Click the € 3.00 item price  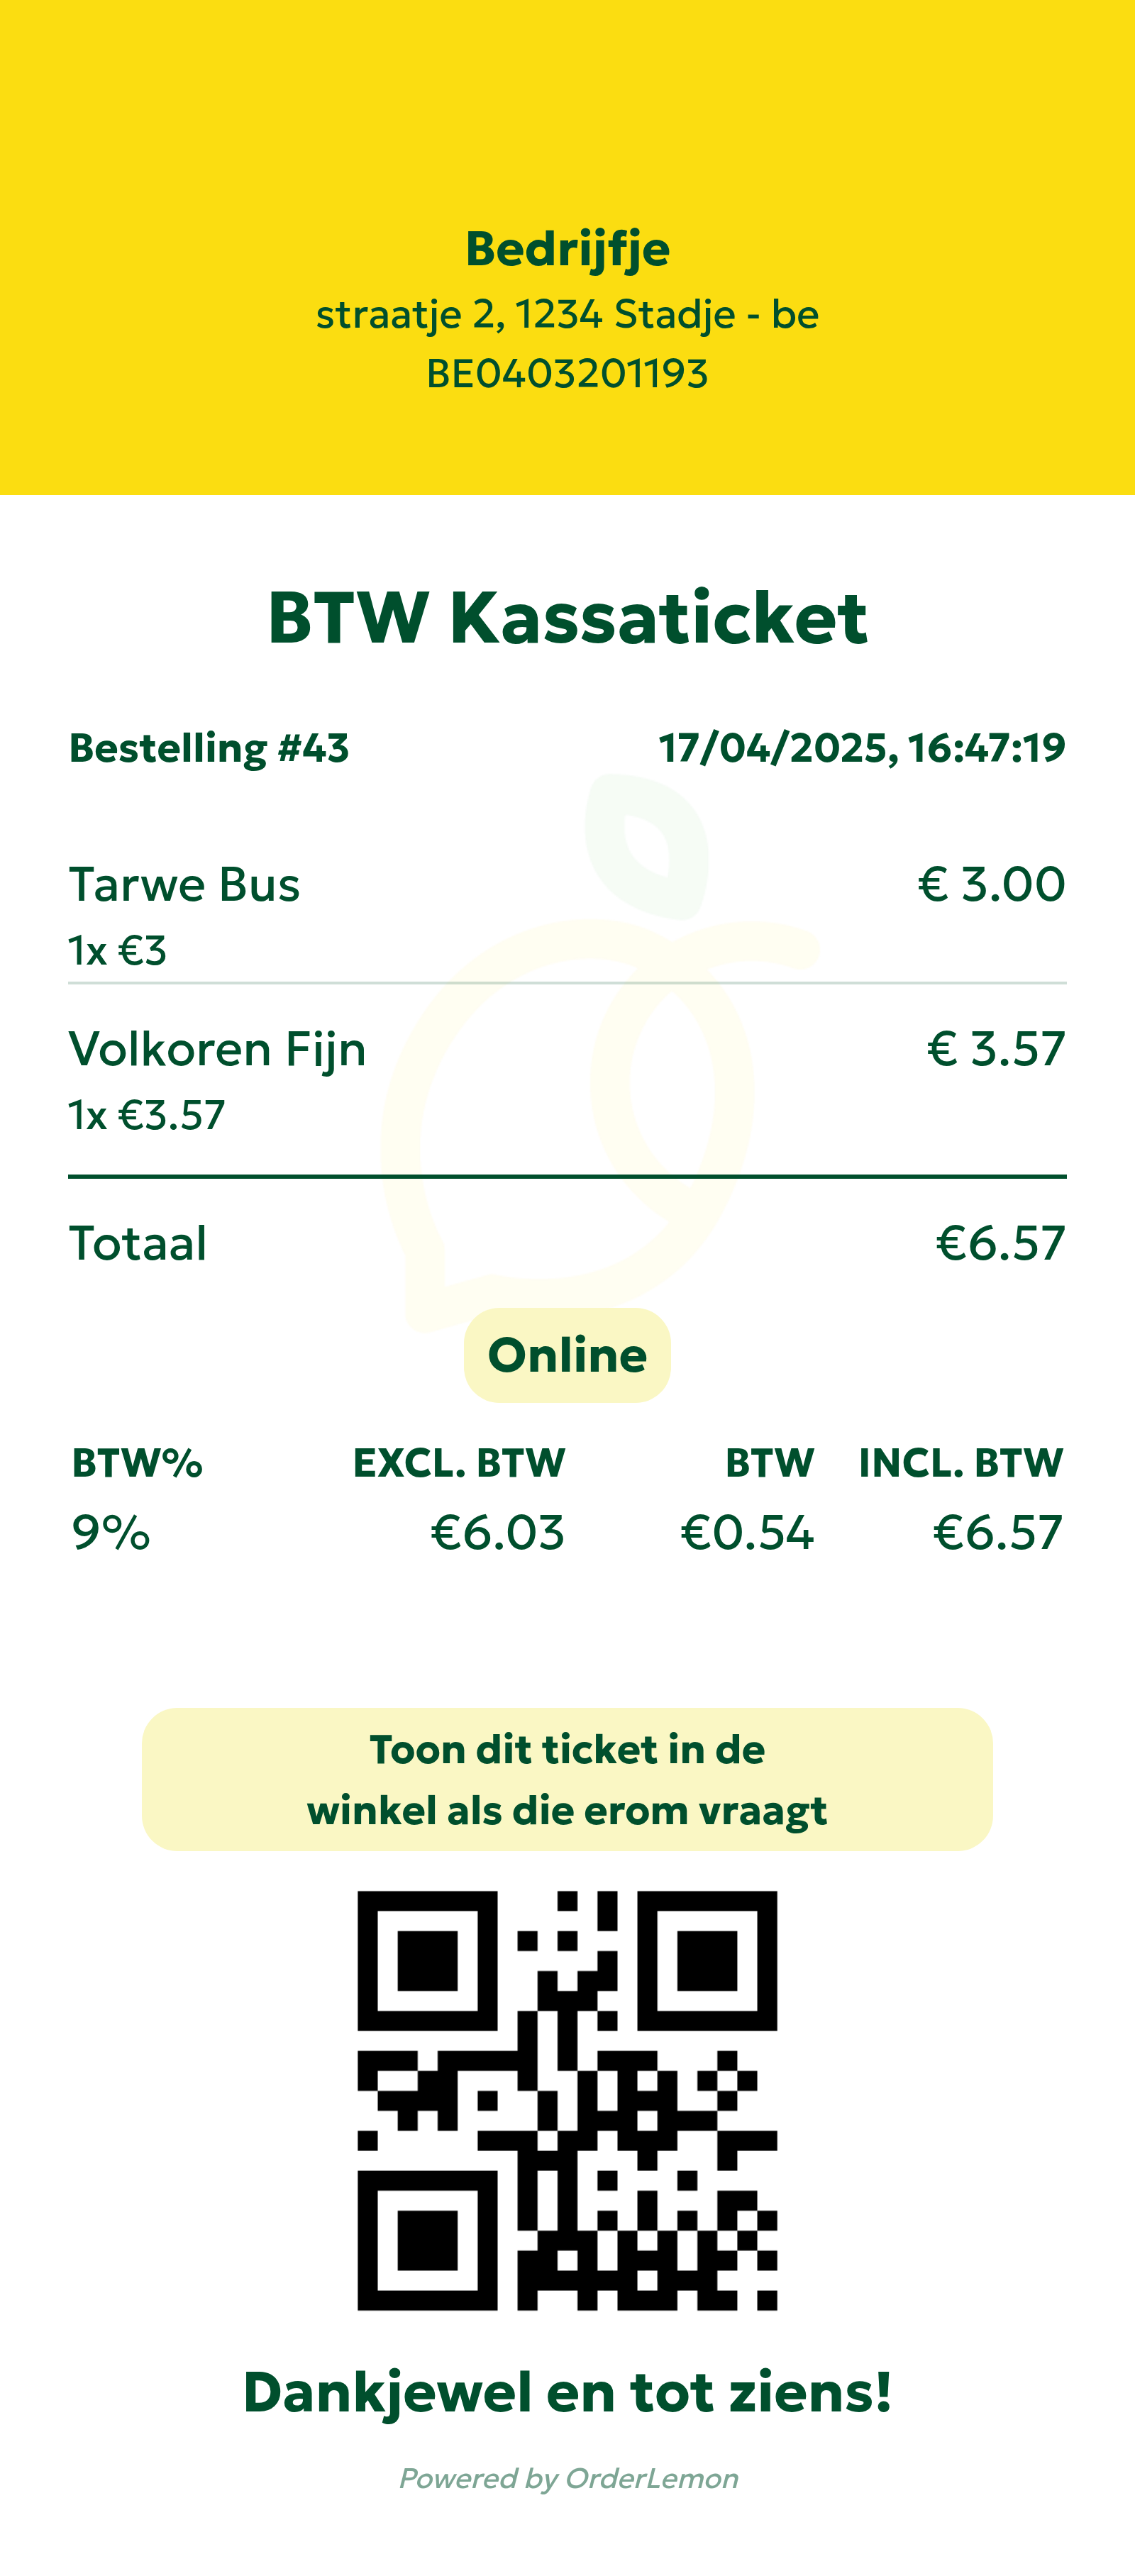click(x=991, y=885)
